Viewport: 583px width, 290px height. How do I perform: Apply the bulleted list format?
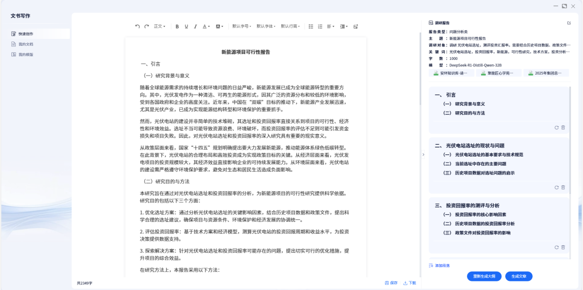point(311,26)
